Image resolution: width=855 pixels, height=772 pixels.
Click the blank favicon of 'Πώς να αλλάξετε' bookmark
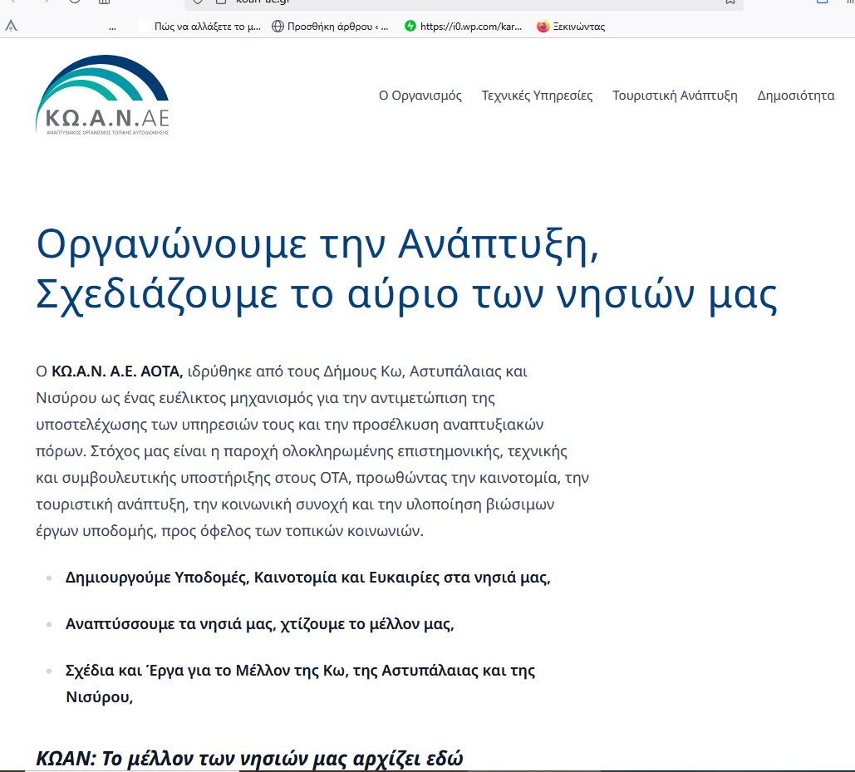coord(144,26)
